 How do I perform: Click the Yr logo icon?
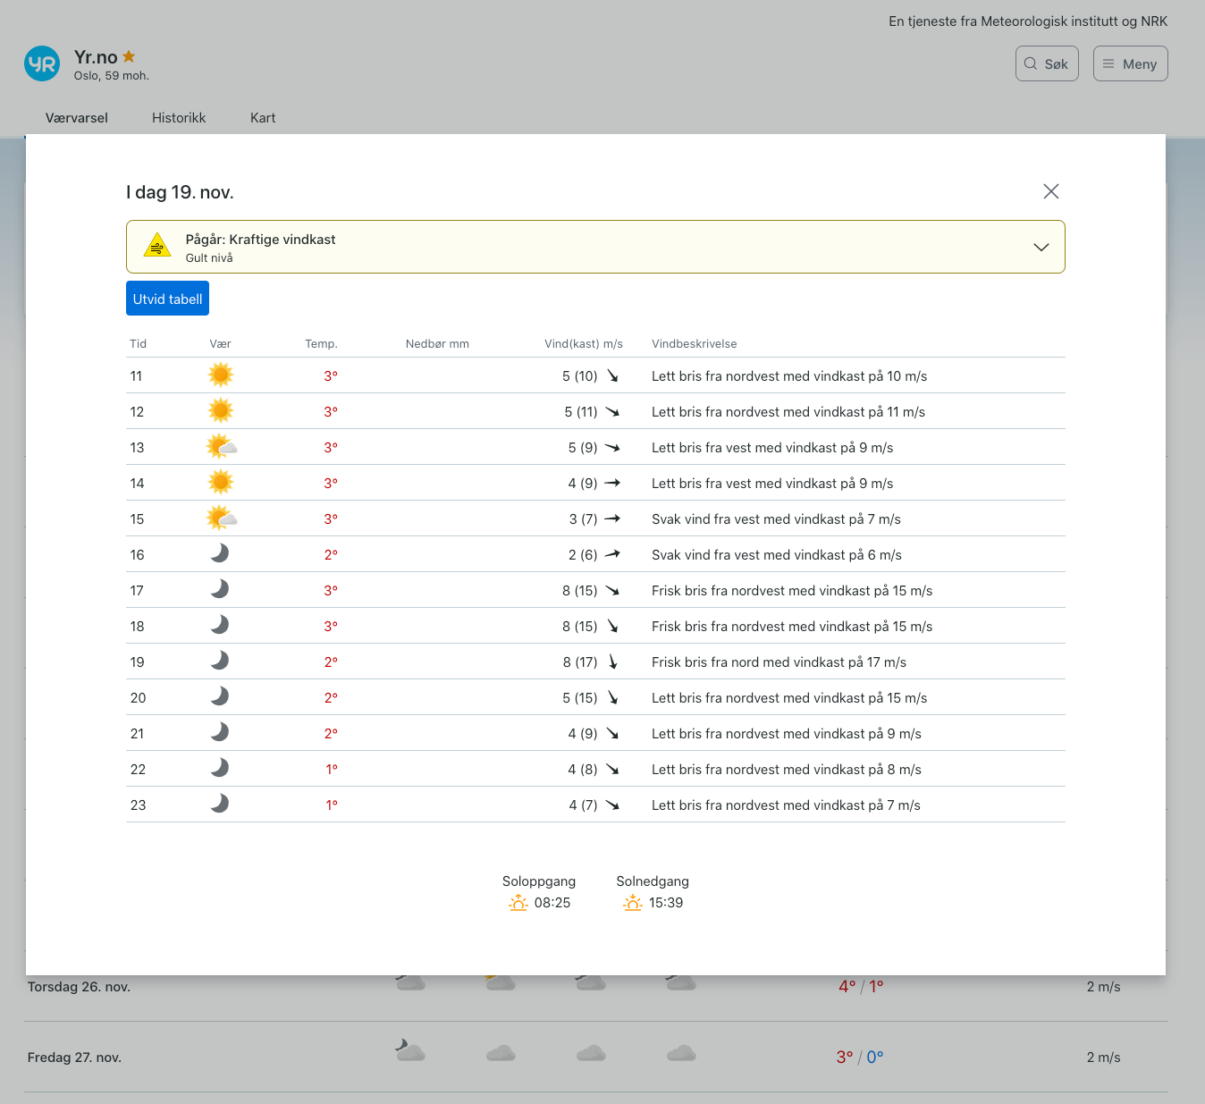pos(42,63)
